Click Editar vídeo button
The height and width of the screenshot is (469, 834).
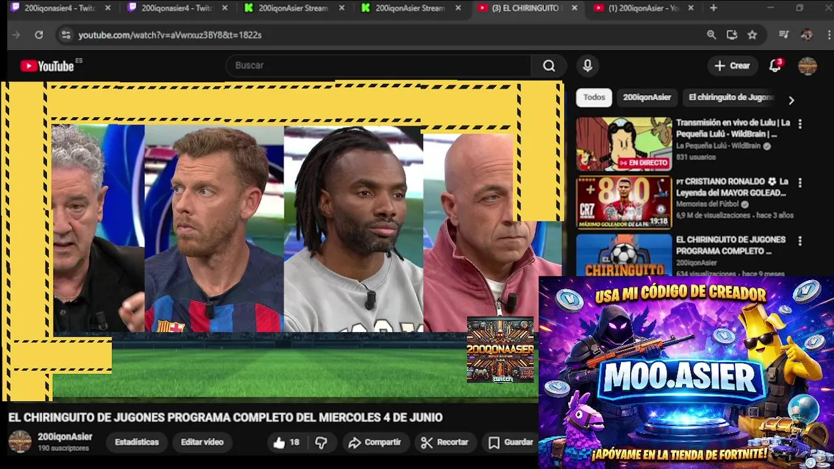202,442
